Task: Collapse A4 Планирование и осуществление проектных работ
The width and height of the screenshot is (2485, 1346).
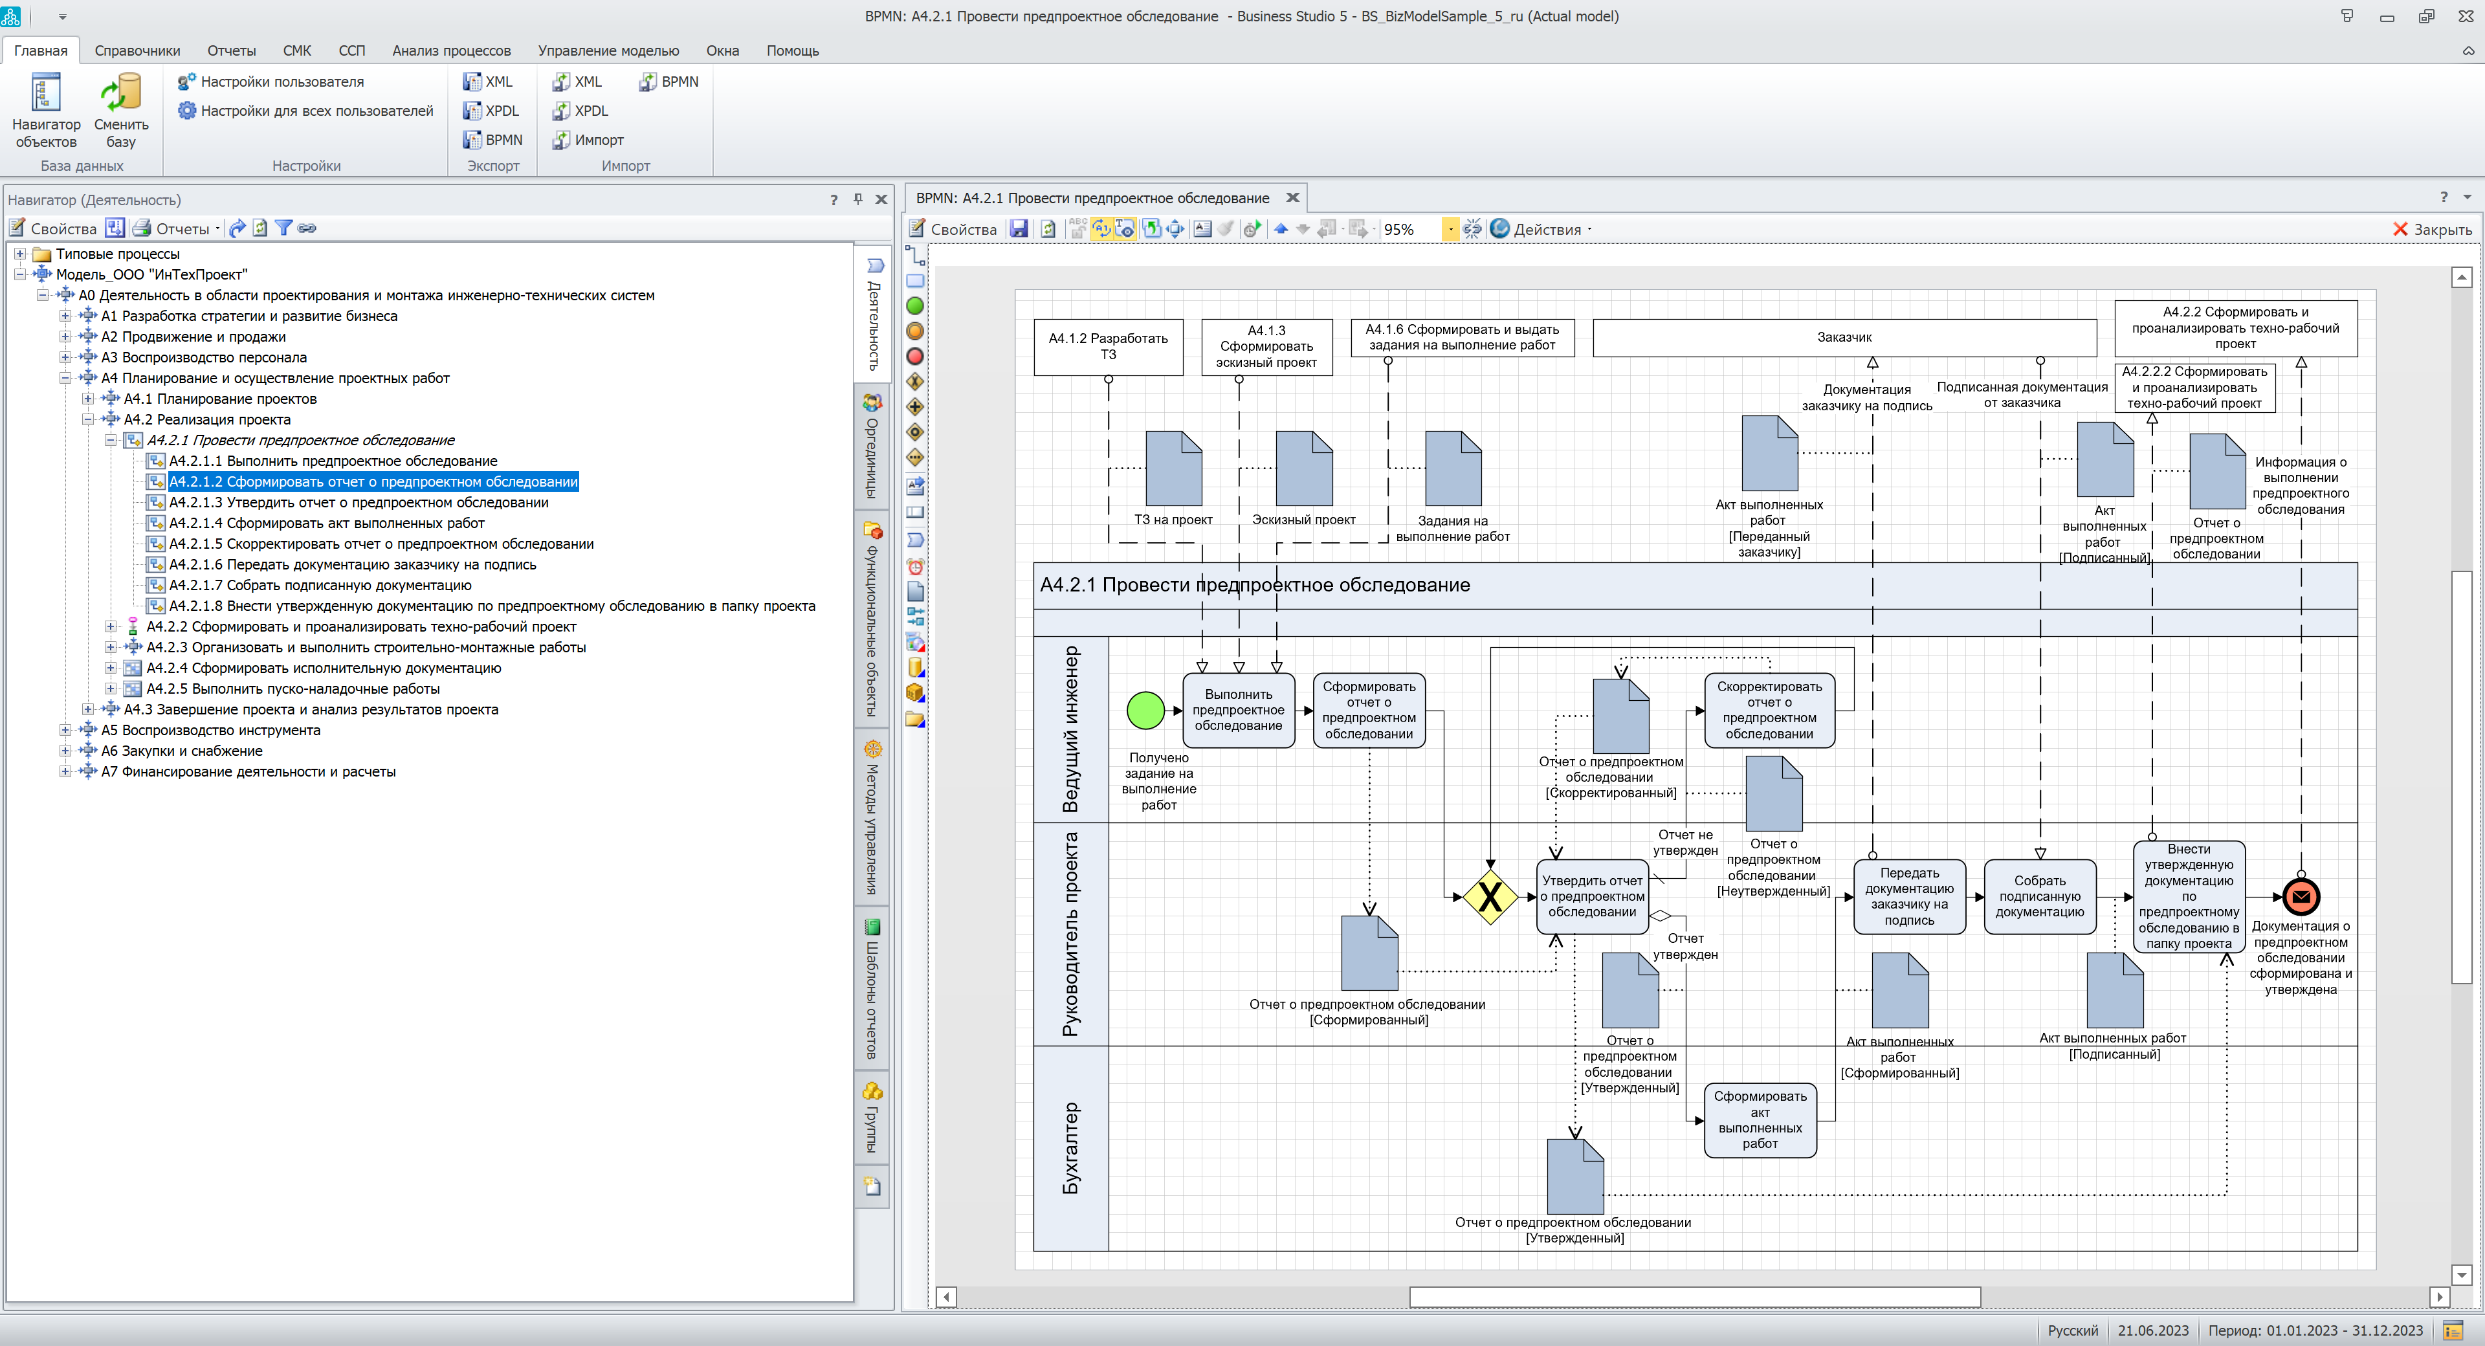Action: pyautogui.click(x=65, y=378)
